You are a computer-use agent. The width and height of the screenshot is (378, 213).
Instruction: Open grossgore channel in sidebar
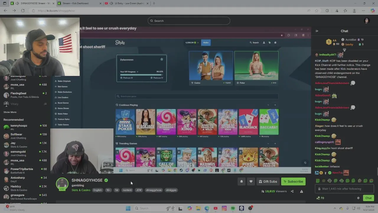click(x=25, y=197)
